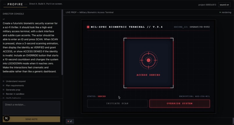Screen dimensions: 234x125
Task: Click the ENCRYPTION: AES-256-MIL text
Action: tap(195, 96)
